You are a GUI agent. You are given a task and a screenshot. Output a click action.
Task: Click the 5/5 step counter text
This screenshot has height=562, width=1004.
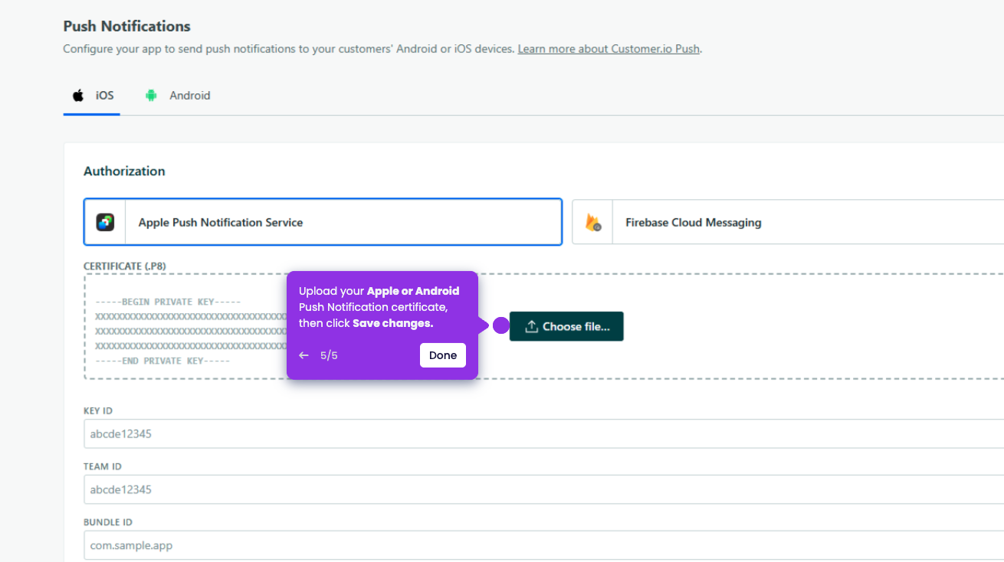329,355
